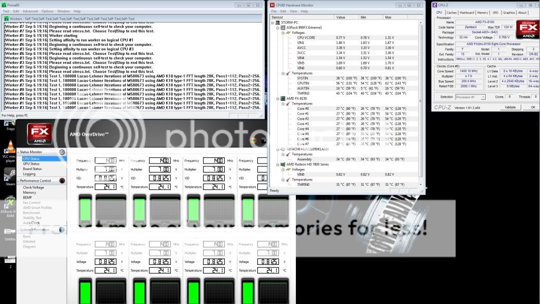
Task: Switch to the Mainboard tab in CPU-Z
Action: [467, 13]
